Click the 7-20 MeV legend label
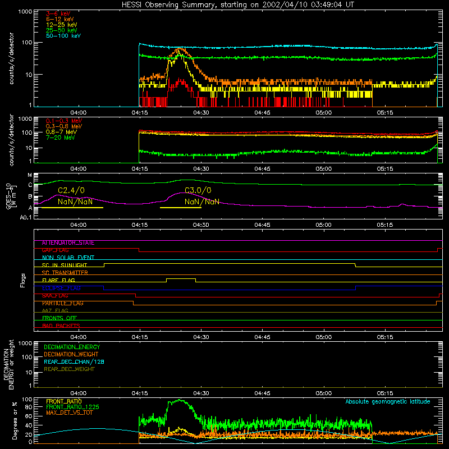449x449 pixels. 60,138
